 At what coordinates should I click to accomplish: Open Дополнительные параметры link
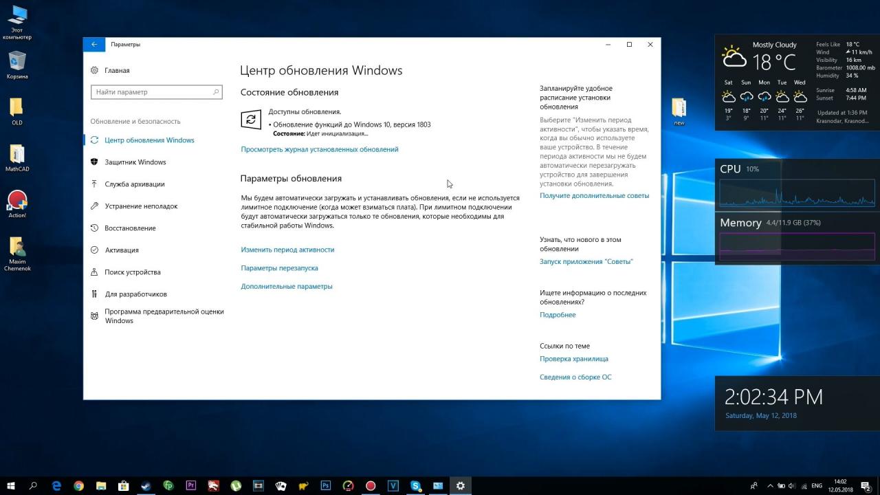[x=287, y=286]
